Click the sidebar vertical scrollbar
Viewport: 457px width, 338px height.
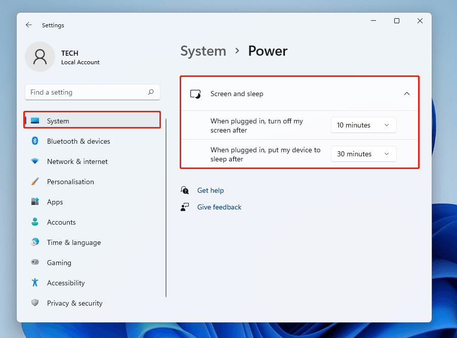(x=166, y=208)
